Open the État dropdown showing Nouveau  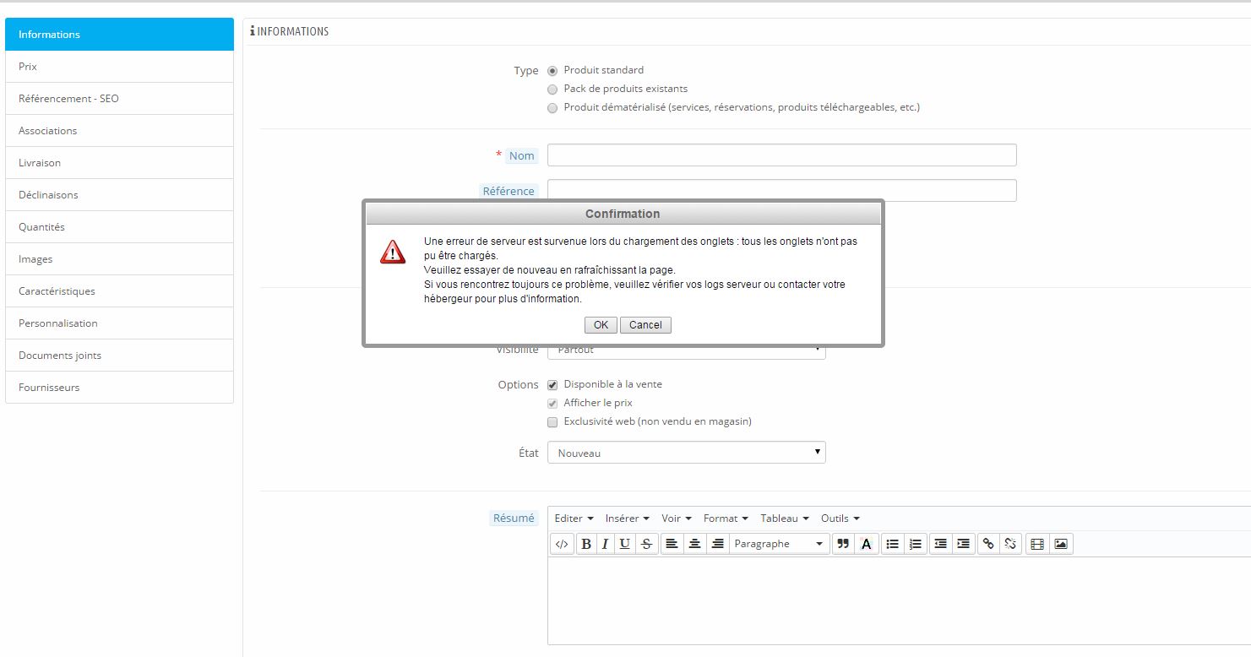pos(686,453)
